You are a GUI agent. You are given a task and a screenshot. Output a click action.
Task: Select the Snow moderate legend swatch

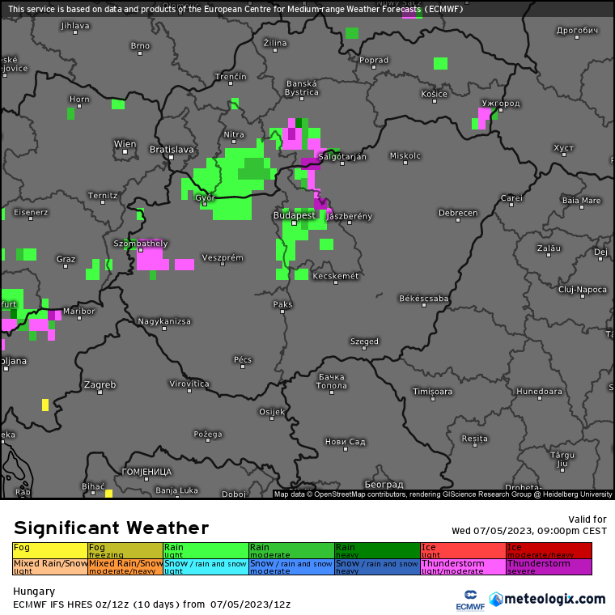[291, 566]
